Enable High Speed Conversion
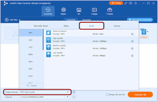The width and height of the screenshot is (158, 102). 140,20
